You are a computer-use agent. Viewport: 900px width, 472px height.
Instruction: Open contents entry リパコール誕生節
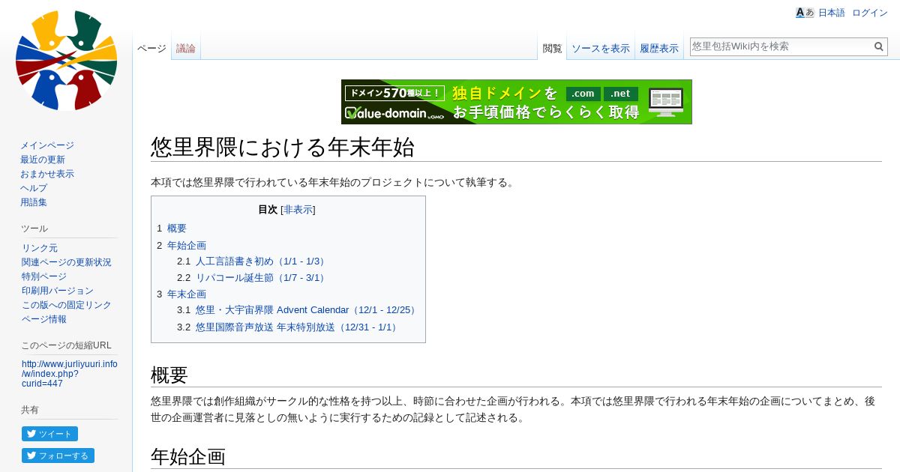(262, 278)
